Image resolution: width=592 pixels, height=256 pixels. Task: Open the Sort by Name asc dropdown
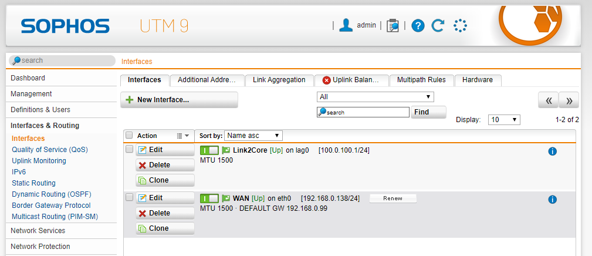coord(253,136)
